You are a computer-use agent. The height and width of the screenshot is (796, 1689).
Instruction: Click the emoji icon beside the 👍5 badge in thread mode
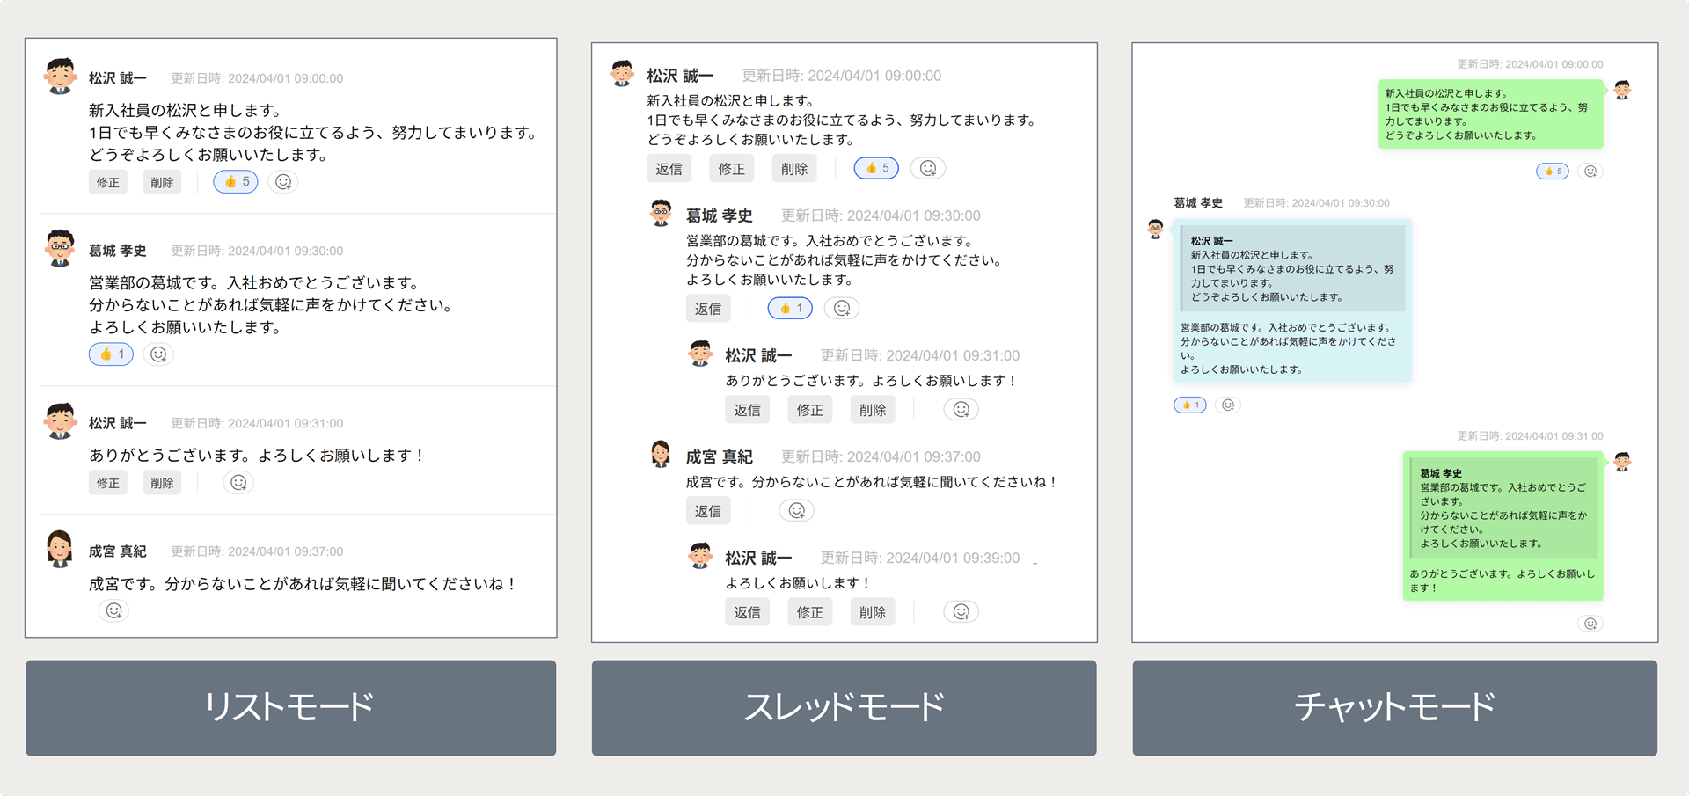point(928,167)
